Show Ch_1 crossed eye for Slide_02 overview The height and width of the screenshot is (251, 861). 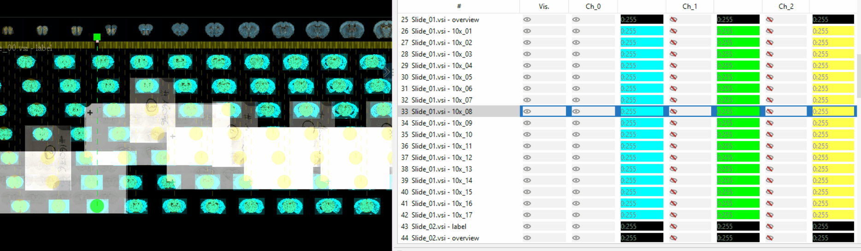point(673,238)
